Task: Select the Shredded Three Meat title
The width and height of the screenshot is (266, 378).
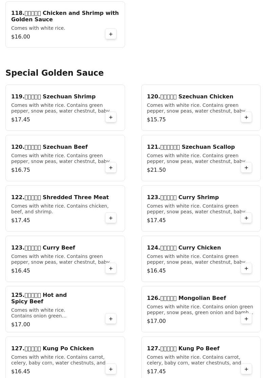Action: click(x=60, y=197)
